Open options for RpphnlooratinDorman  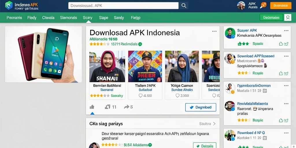pyautogui.click(x=286, y=86)
